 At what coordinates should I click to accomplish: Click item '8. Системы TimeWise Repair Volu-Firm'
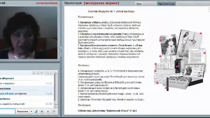[x=111, y=100]
